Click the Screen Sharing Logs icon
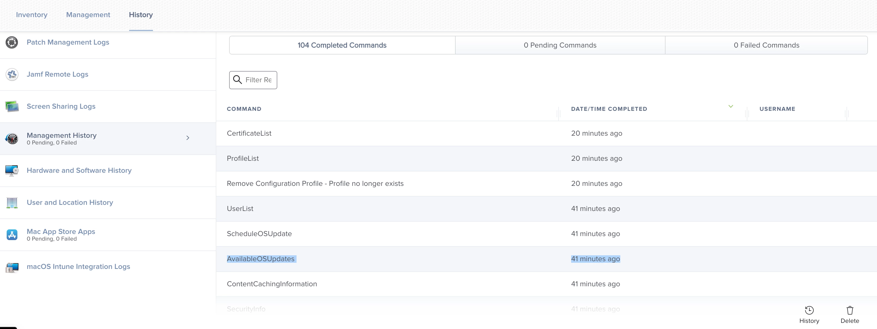877x329 pixels. pos(12,106)
